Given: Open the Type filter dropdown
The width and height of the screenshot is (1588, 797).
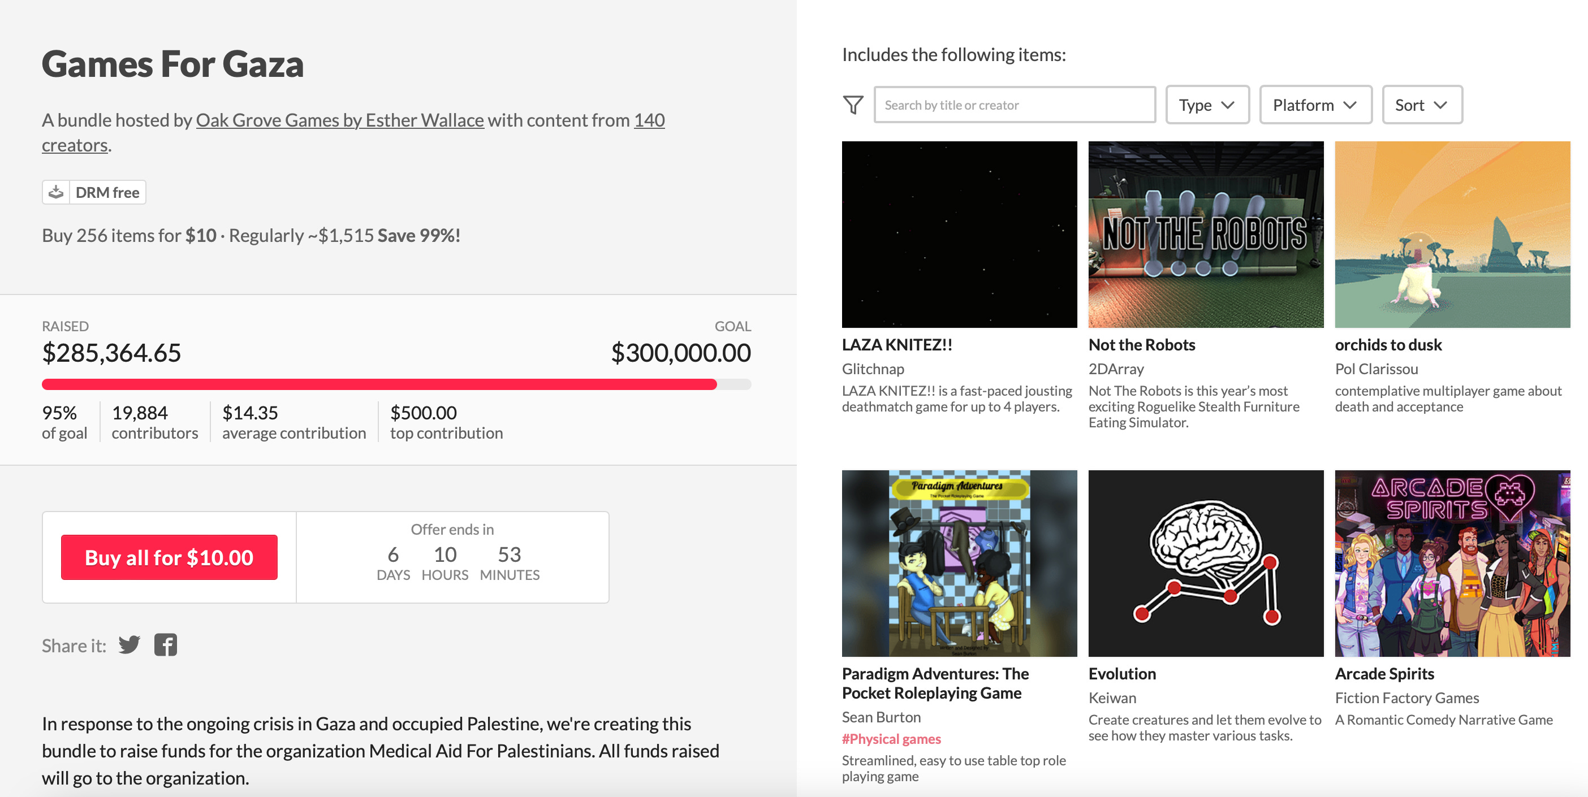Looking at the screenshot, I should 1207,105.
